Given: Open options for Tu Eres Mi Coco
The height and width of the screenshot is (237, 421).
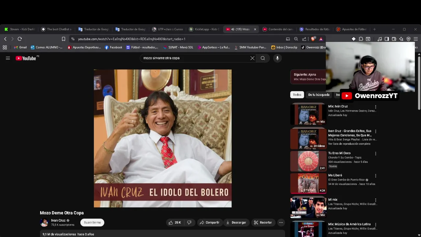Looking at the screenshot, I should [376, 153].
